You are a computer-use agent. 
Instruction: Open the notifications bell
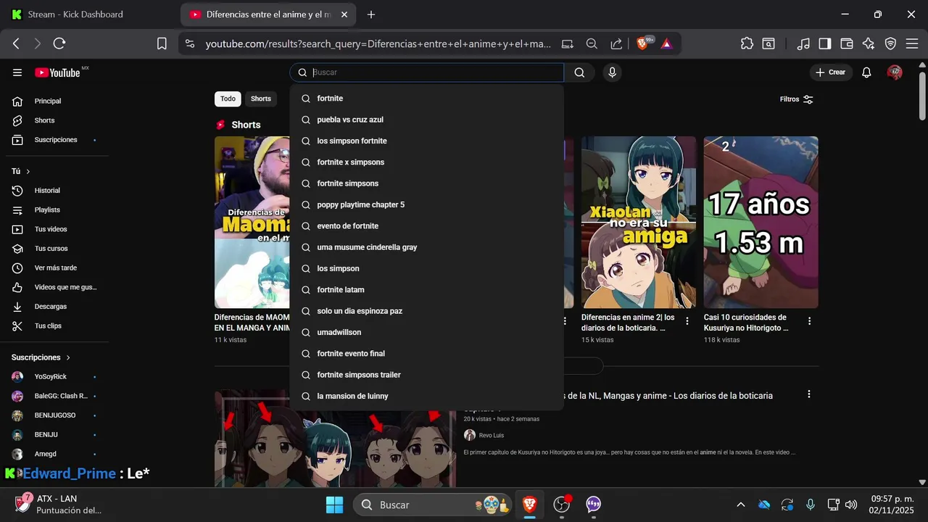click(x=866, y=72)
